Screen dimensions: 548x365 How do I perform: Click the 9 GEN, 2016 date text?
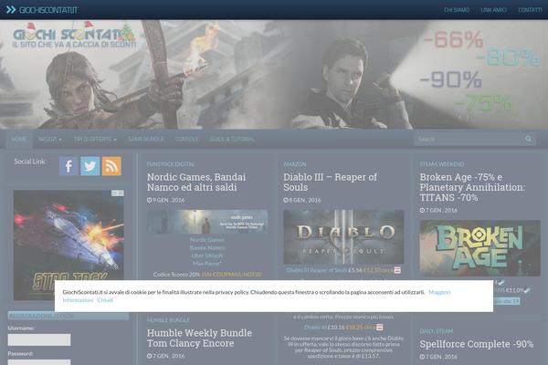(168, 200)
